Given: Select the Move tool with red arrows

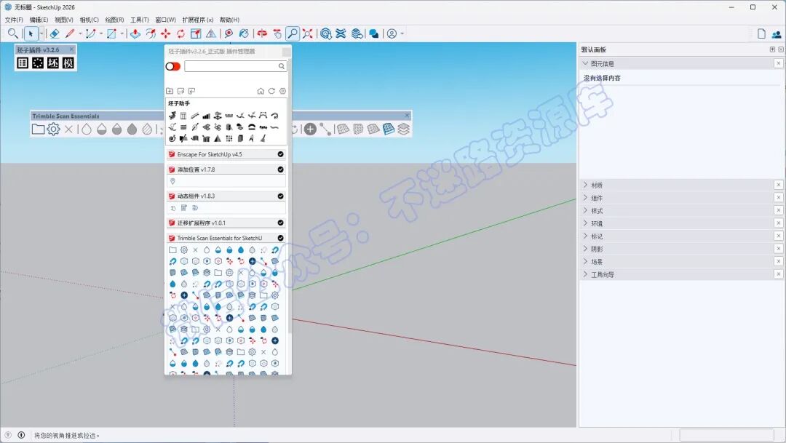Looking at the screenshot, I should [x=165, y=33].
